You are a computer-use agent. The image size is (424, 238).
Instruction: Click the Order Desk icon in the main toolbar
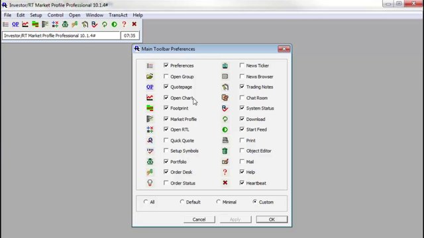(x=75, y=24)
